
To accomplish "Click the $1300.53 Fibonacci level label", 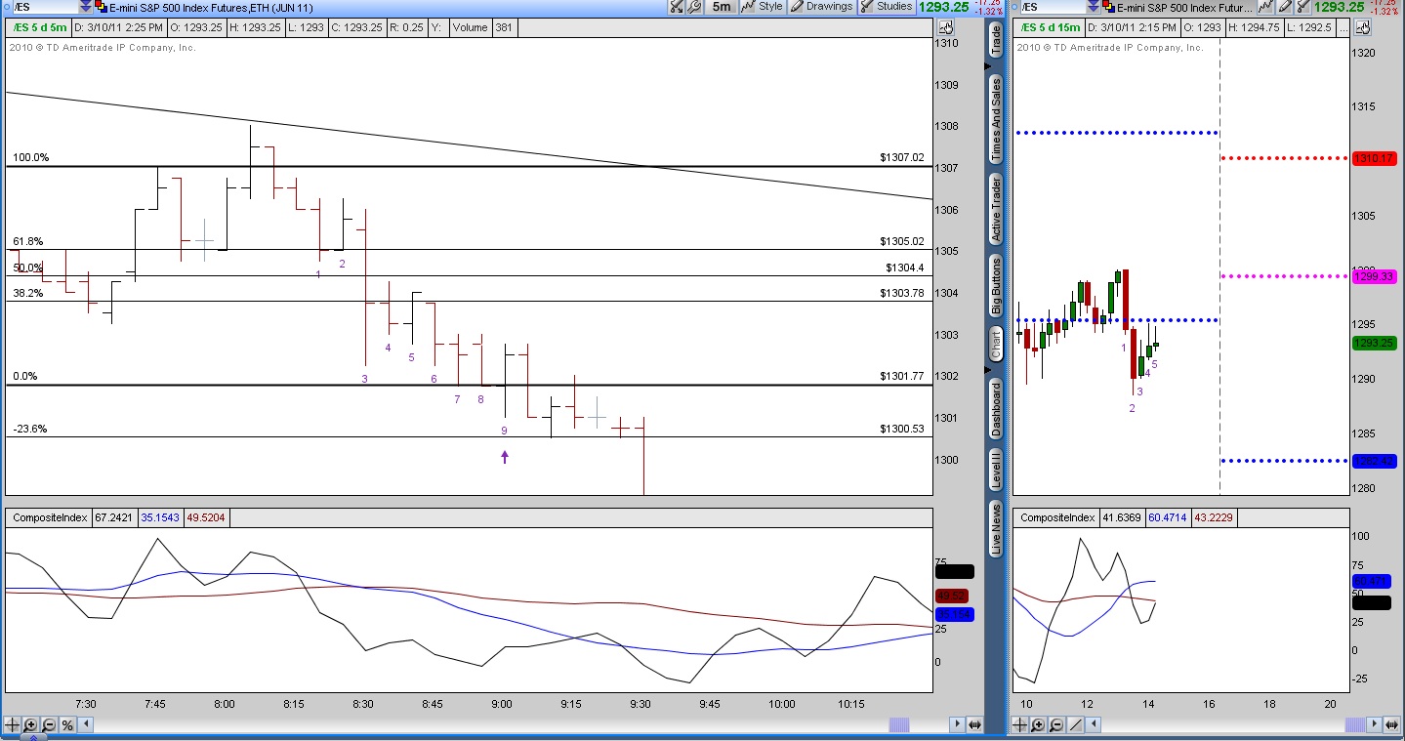I will click(901, 429).
